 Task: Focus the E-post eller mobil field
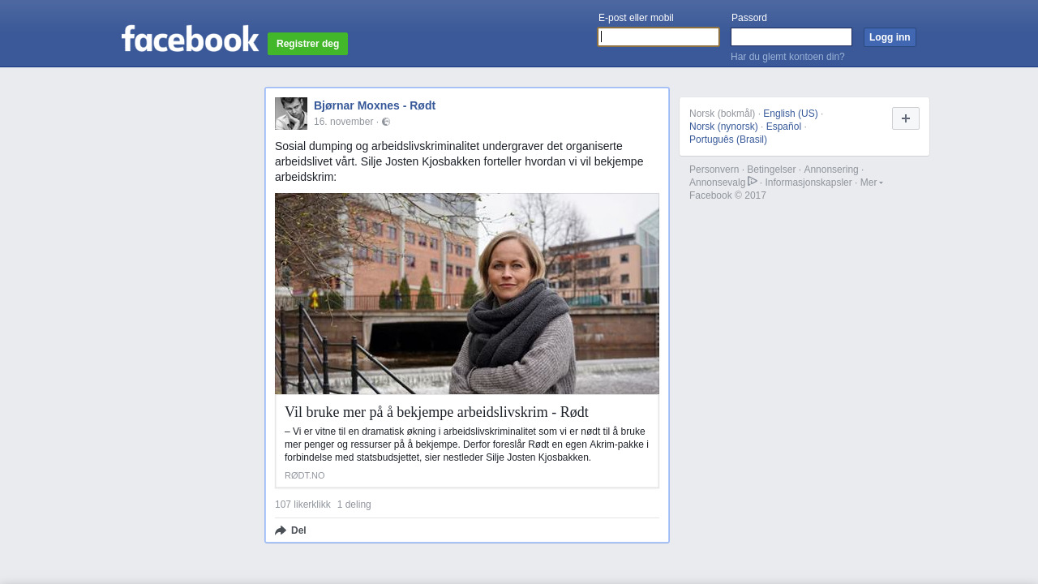click(658, 37)
